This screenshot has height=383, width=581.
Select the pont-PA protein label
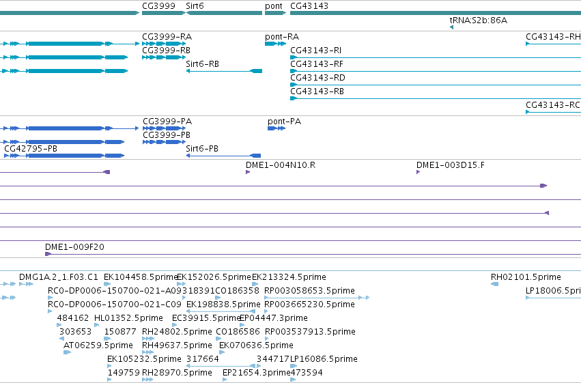point(284,122)
